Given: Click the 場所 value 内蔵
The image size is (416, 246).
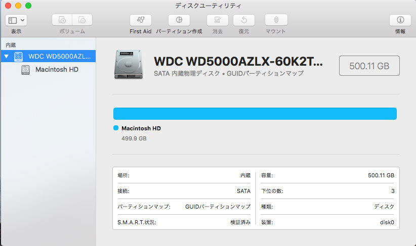Looking at the screenshot, I should pos(245,175).
